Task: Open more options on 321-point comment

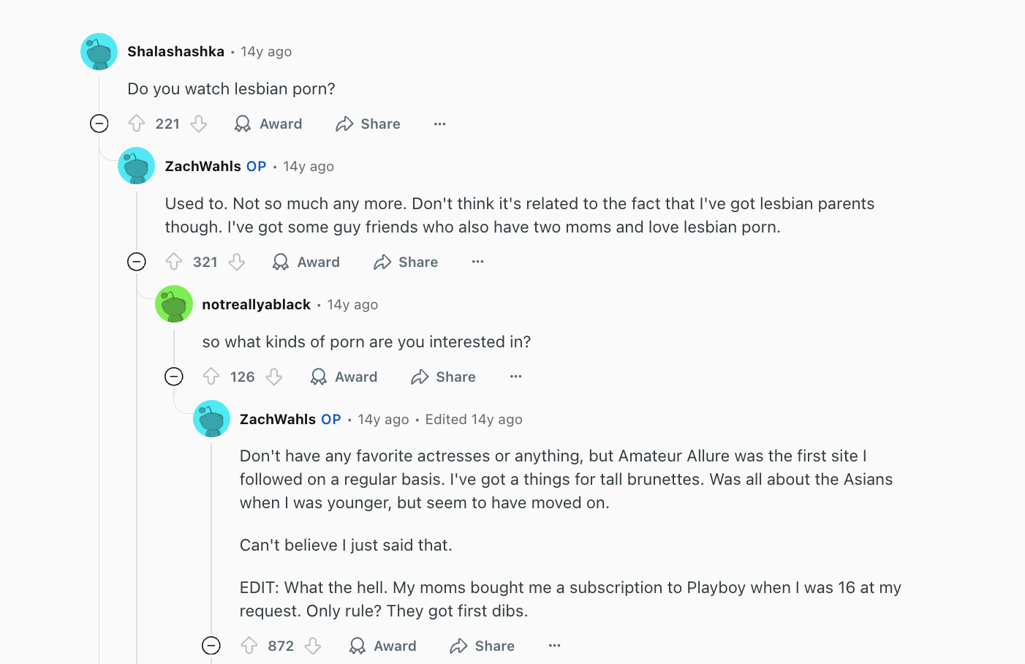Action: [477, 262]
